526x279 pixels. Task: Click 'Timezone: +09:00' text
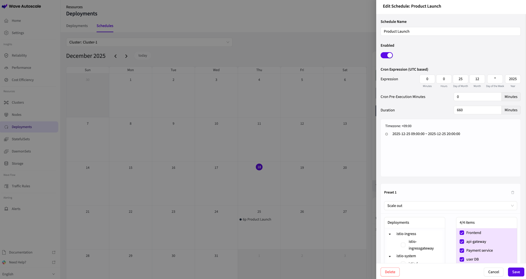(398, 126)
